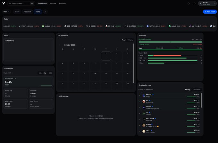This screenshot has height=143, width=218.
Task: Click the blue badge next to NOXBANK
Action: point(155,119)
